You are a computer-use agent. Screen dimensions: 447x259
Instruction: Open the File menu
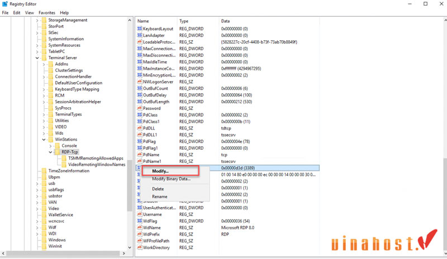5,12
